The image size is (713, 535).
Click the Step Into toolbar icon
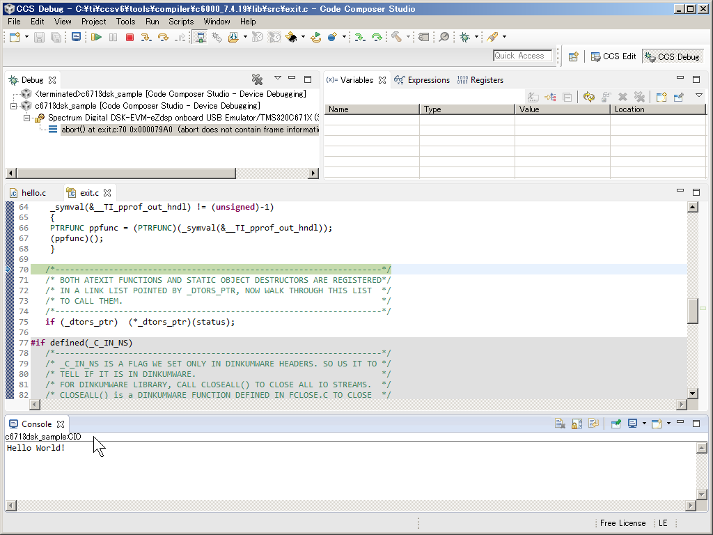[x=146, y=38]
